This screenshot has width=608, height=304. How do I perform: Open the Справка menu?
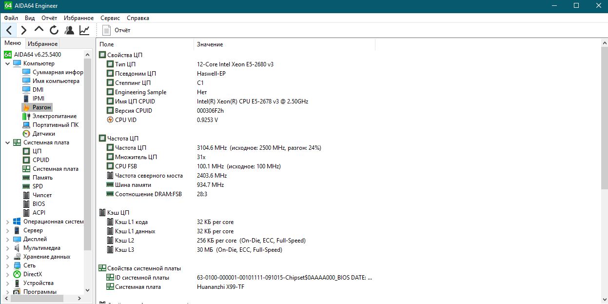tap(138, 18)
